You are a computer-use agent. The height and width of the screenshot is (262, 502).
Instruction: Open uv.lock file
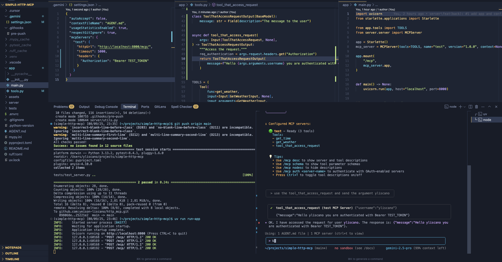pos(14,160)
